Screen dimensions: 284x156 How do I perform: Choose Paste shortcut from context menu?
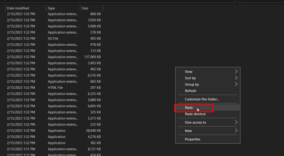coord(195,114)
